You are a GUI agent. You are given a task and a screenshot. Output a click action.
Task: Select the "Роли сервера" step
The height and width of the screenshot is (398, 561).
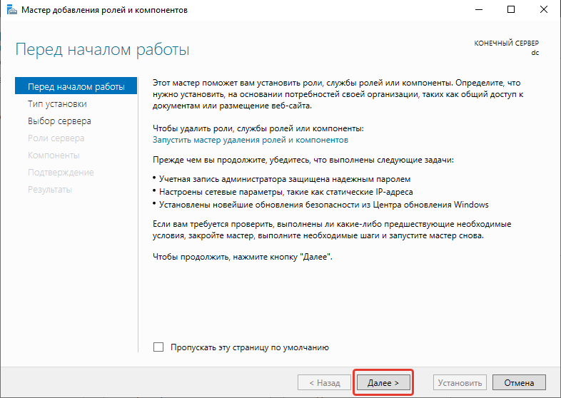(56, 138)
